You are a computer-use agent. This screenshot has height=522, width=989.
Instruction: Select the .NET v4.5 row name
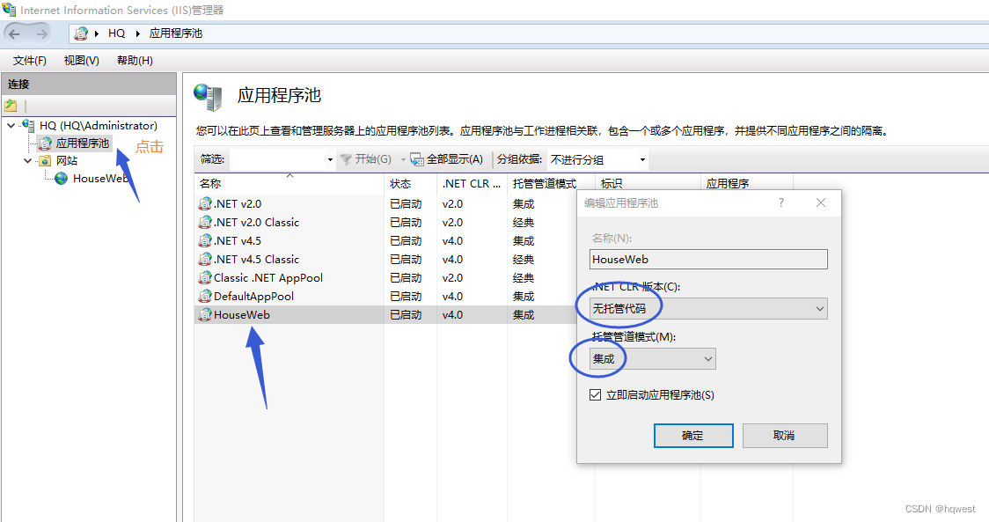pyautogui.click(x=238, y=240)
